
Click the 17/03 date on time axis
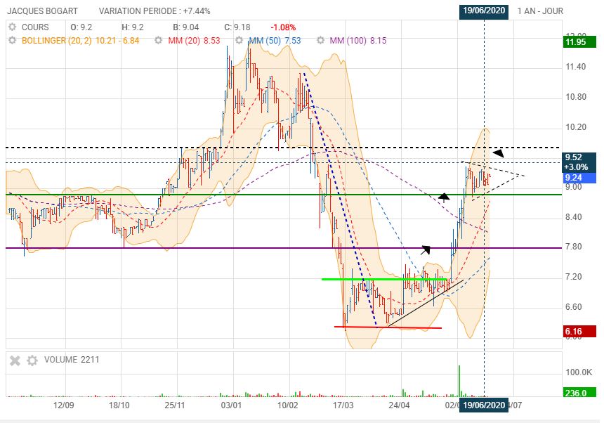[343, 405]
